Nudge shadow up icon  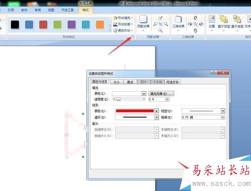coord(160,18)
